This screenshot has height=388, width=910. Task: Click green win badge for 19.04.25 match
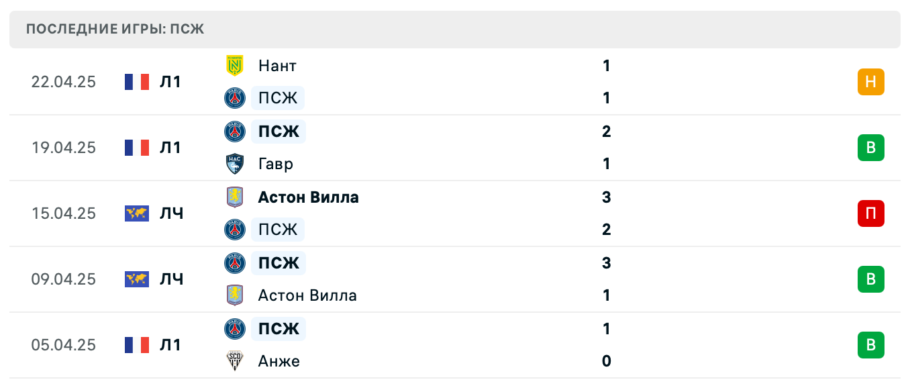pos(870,148)
